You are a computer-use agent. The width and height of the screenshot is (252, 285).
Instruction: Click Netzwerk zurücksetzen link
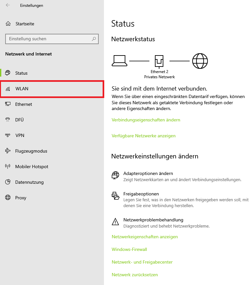click(x=135, y=275)
